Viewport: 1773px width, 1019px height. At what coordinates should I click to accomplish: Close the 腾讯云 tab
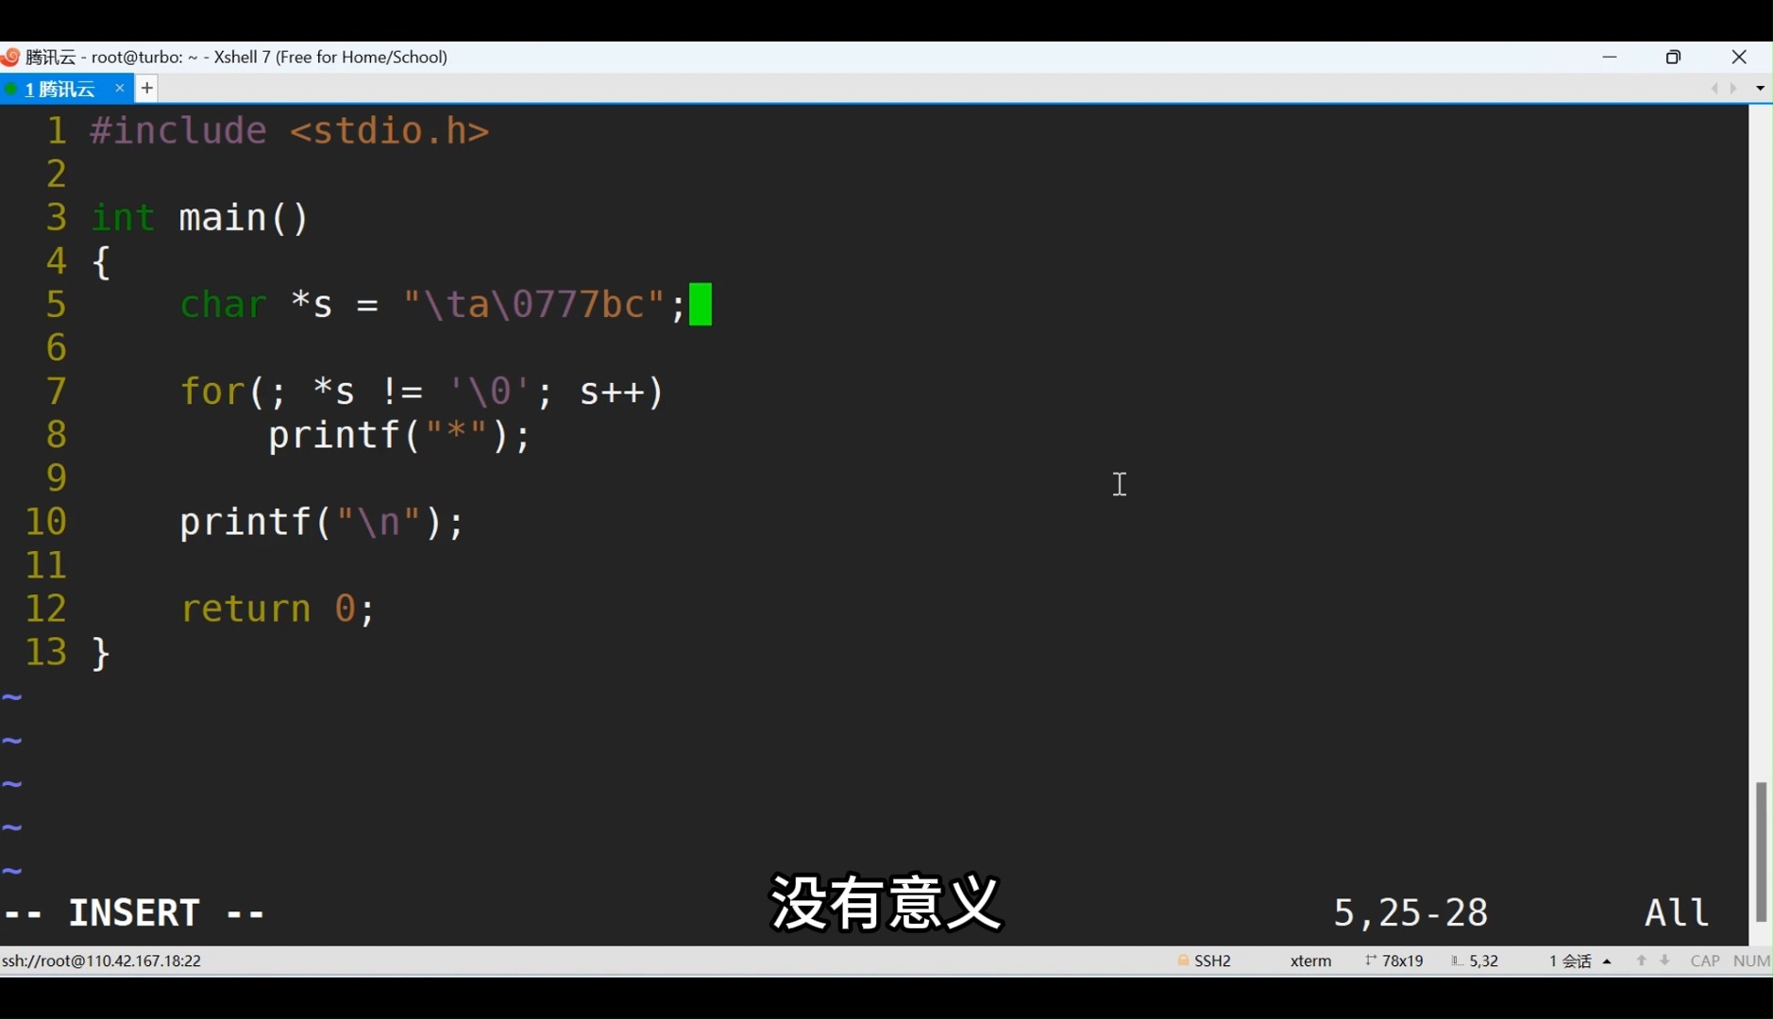pos(120,88)
